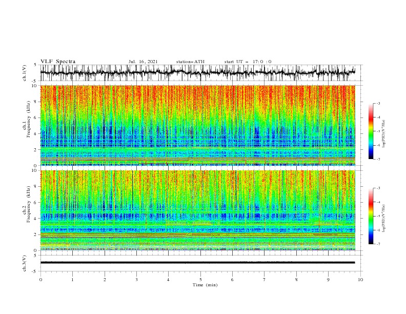
Task: Click time axis tick label "7"
Action: pyautogui.click(x=265, y=280)
